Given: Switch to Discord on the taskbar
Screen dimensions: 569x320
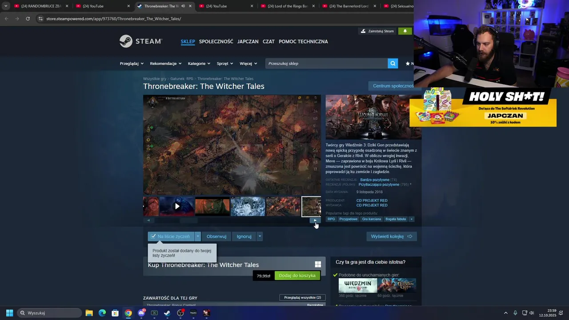Looking at the screenshot, I should coord(141,313).
